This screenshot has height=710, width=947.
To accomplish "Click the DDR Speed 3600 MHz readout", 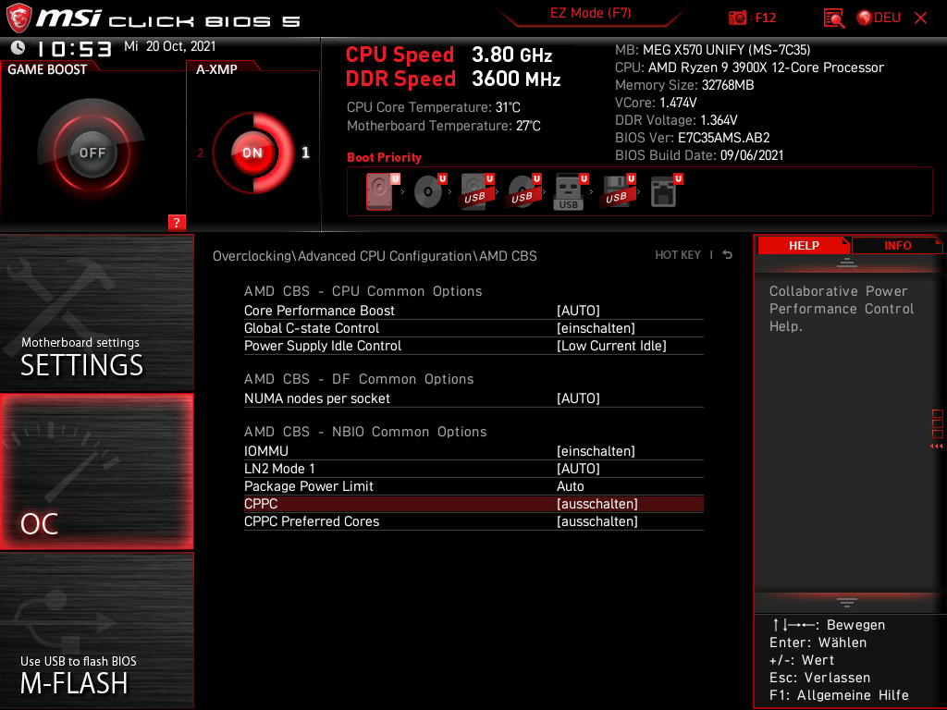I will pos(453,79).
